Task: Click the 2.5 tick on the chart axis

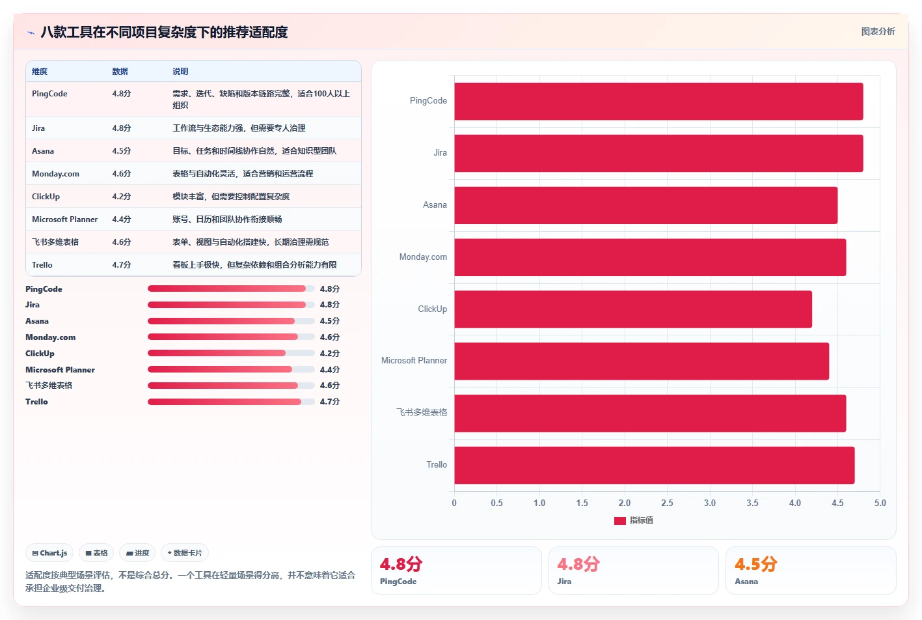Action: pos(667,503)
